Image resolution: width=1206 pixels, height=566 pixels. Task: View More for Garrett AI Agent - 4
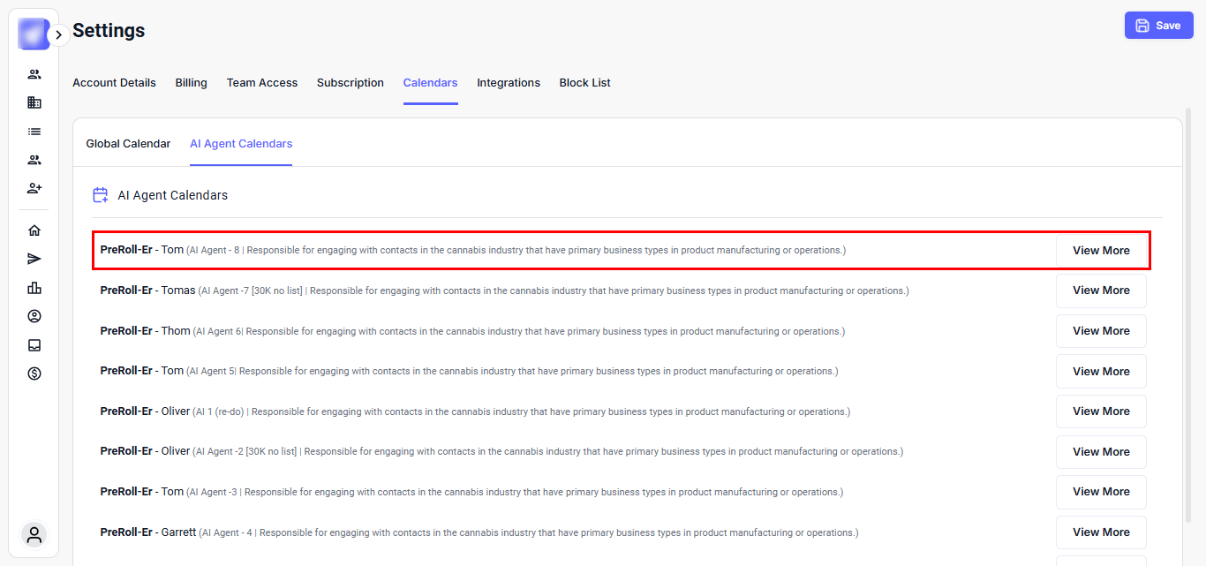click(1101, 532)
